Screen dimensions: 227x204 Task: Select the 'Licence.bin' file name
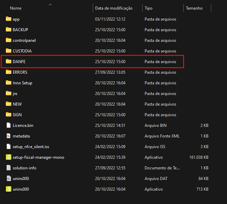(x=23, y=126)
